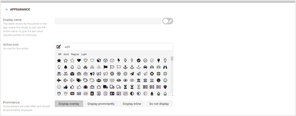This screenshot has width=296, height=116.
Task: Select the solid star icon
Action: click(x=59, y=61)
